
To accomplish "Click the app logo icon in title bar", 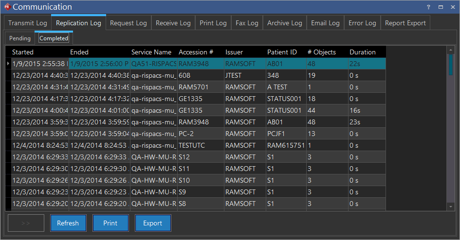I will 7,7.
